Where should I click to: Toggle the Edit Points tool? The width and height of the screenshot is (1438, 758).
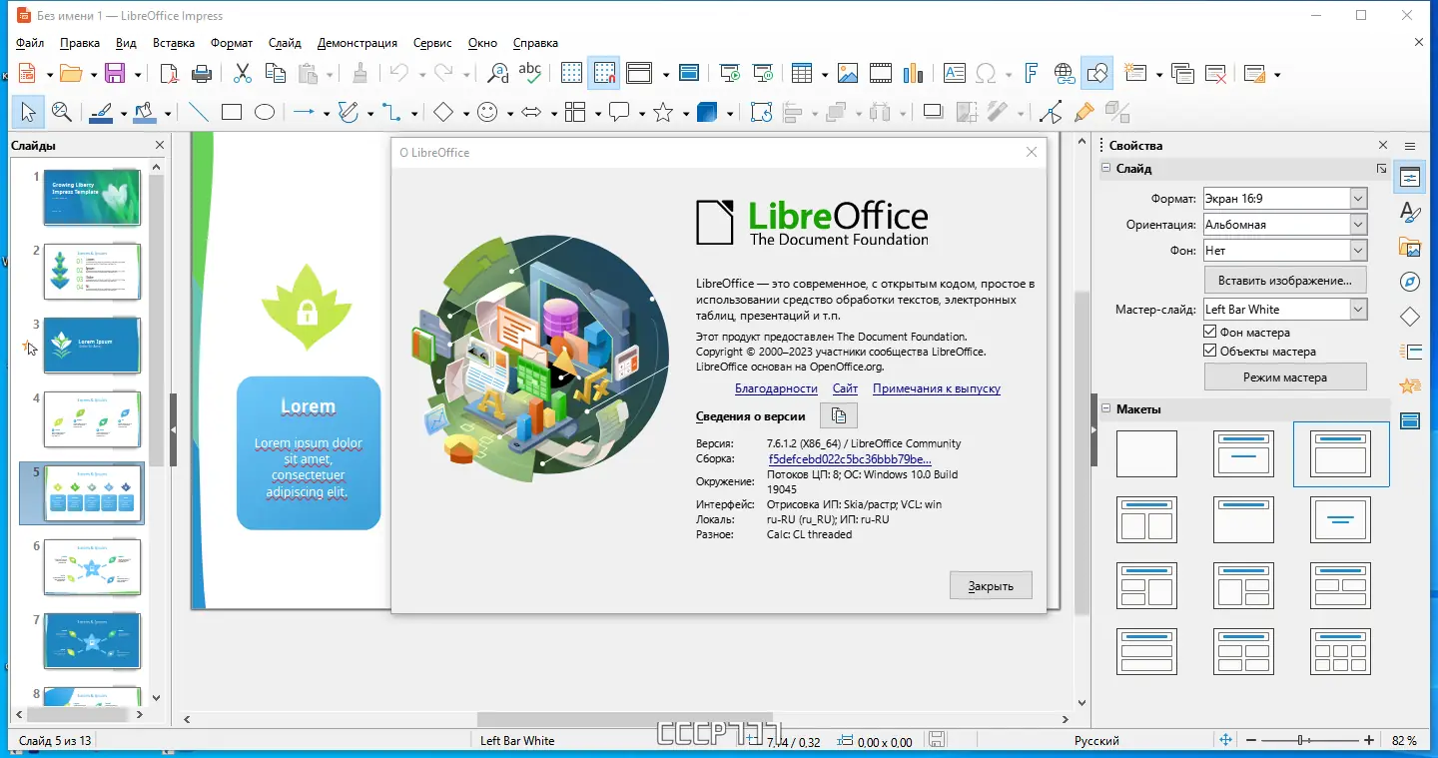pos(1051,112)
